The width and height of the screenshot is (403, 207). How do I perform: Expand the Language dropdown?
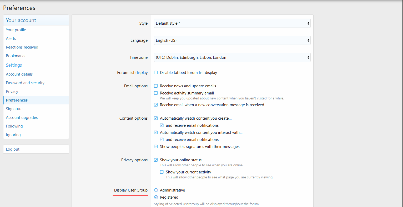pos(232,40)
